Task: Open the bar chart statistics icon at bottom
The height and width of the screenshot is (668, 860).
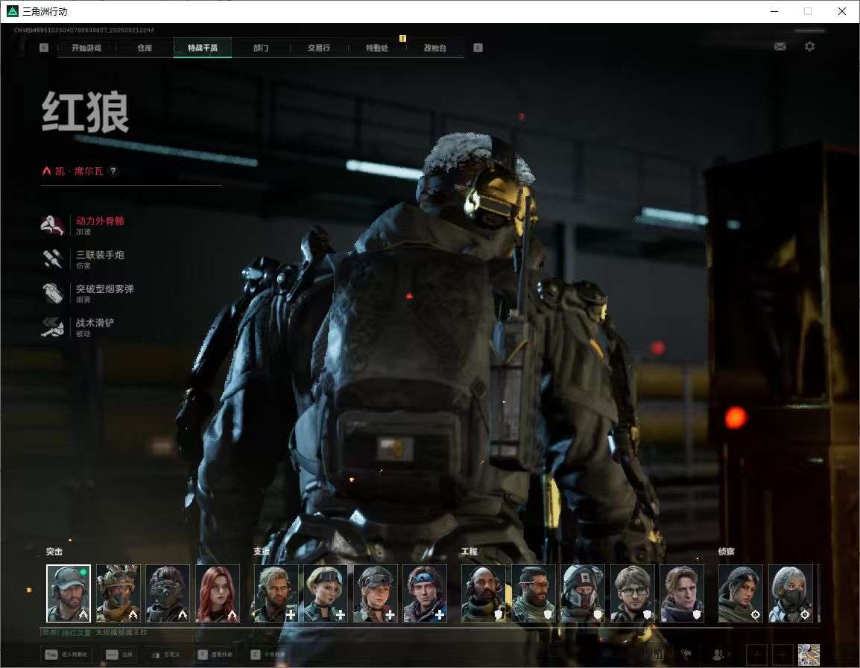Action: click(659, 655)
